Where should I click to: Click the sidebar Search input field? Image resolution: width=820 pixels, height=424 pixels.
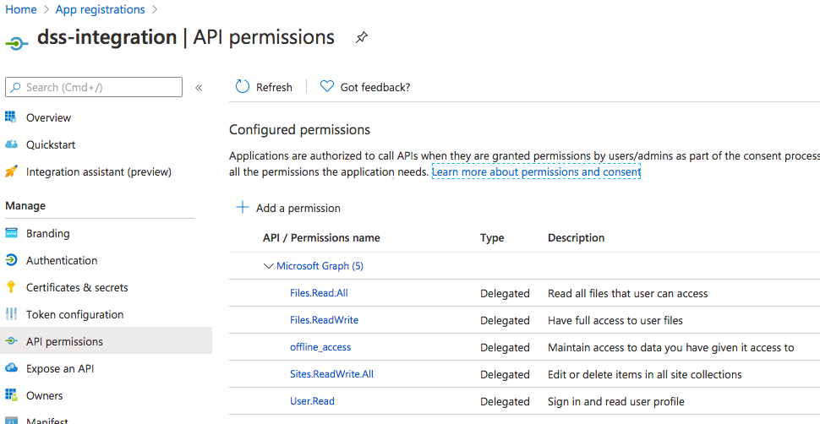pos(101,87)
